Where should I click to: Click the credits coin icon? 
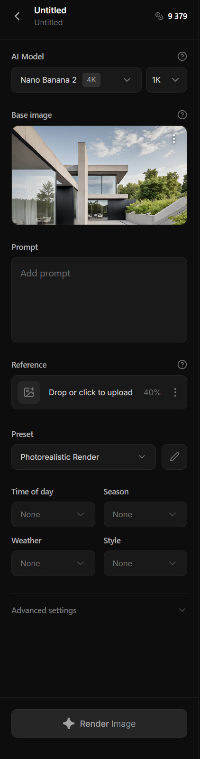tap(159, 16)
